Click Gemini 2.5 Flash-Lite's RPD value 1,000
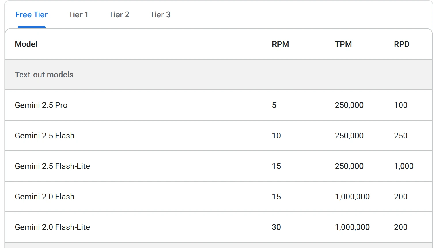The image size is (443, 248). pyautogui.click(x=404, y=166)
